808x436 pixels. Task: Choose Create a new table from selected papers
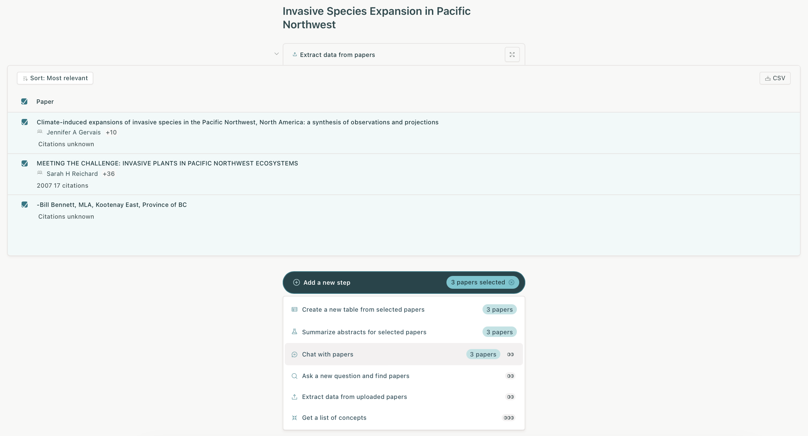click(x=363, y=310)
